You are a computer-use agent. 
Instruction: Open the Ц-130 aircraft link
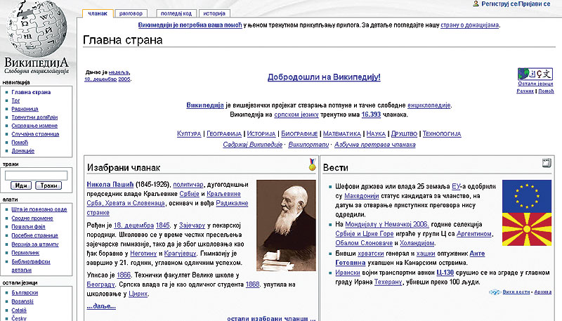445,273
